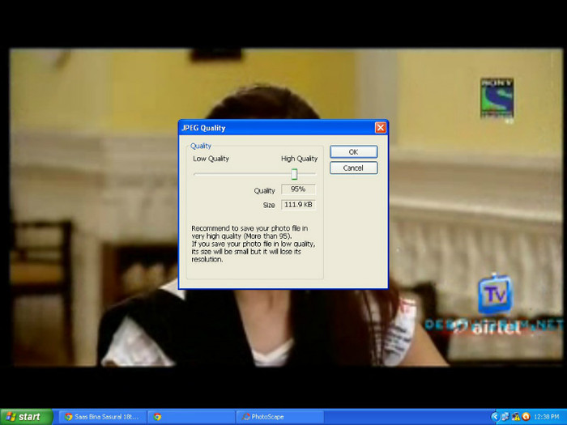Click OK to confirm JPEG quality
The width and height of the screenshot is (567, 425).
click(x=353, y=151)
